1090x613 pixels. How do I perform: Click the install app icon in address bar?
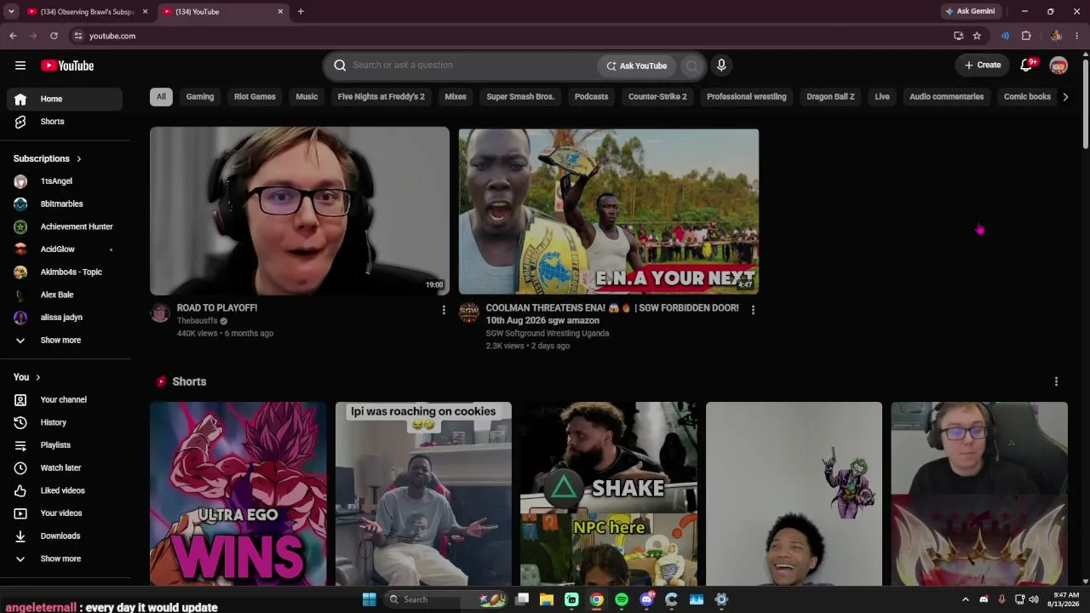[958, 36]
